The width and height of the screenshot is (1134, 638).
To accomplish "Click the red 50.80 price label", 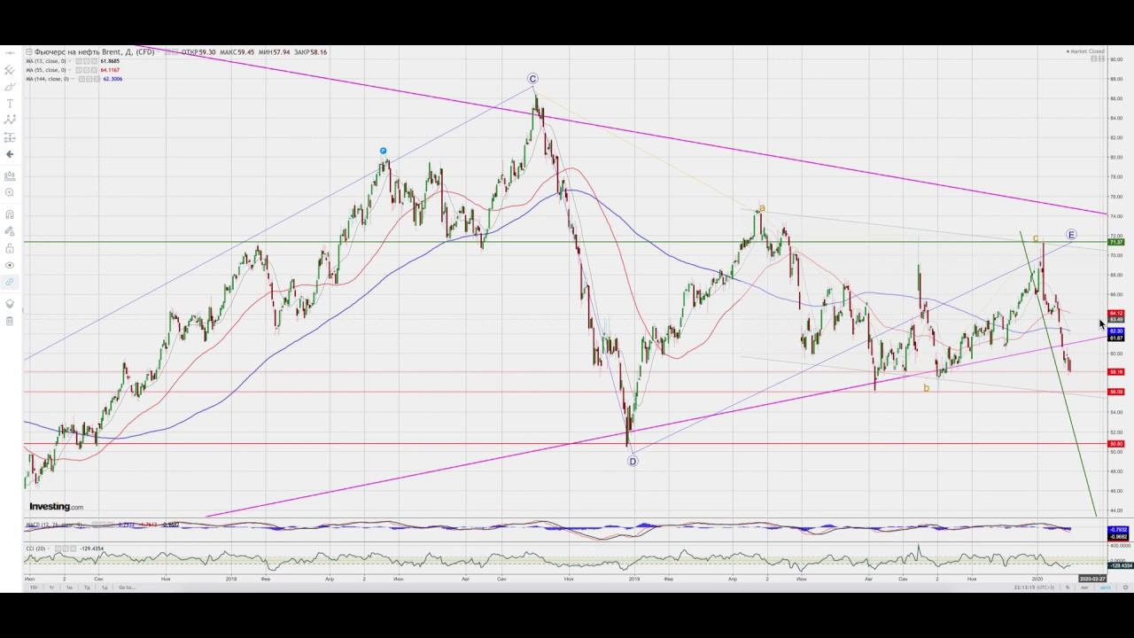I will pos(1116,444).
